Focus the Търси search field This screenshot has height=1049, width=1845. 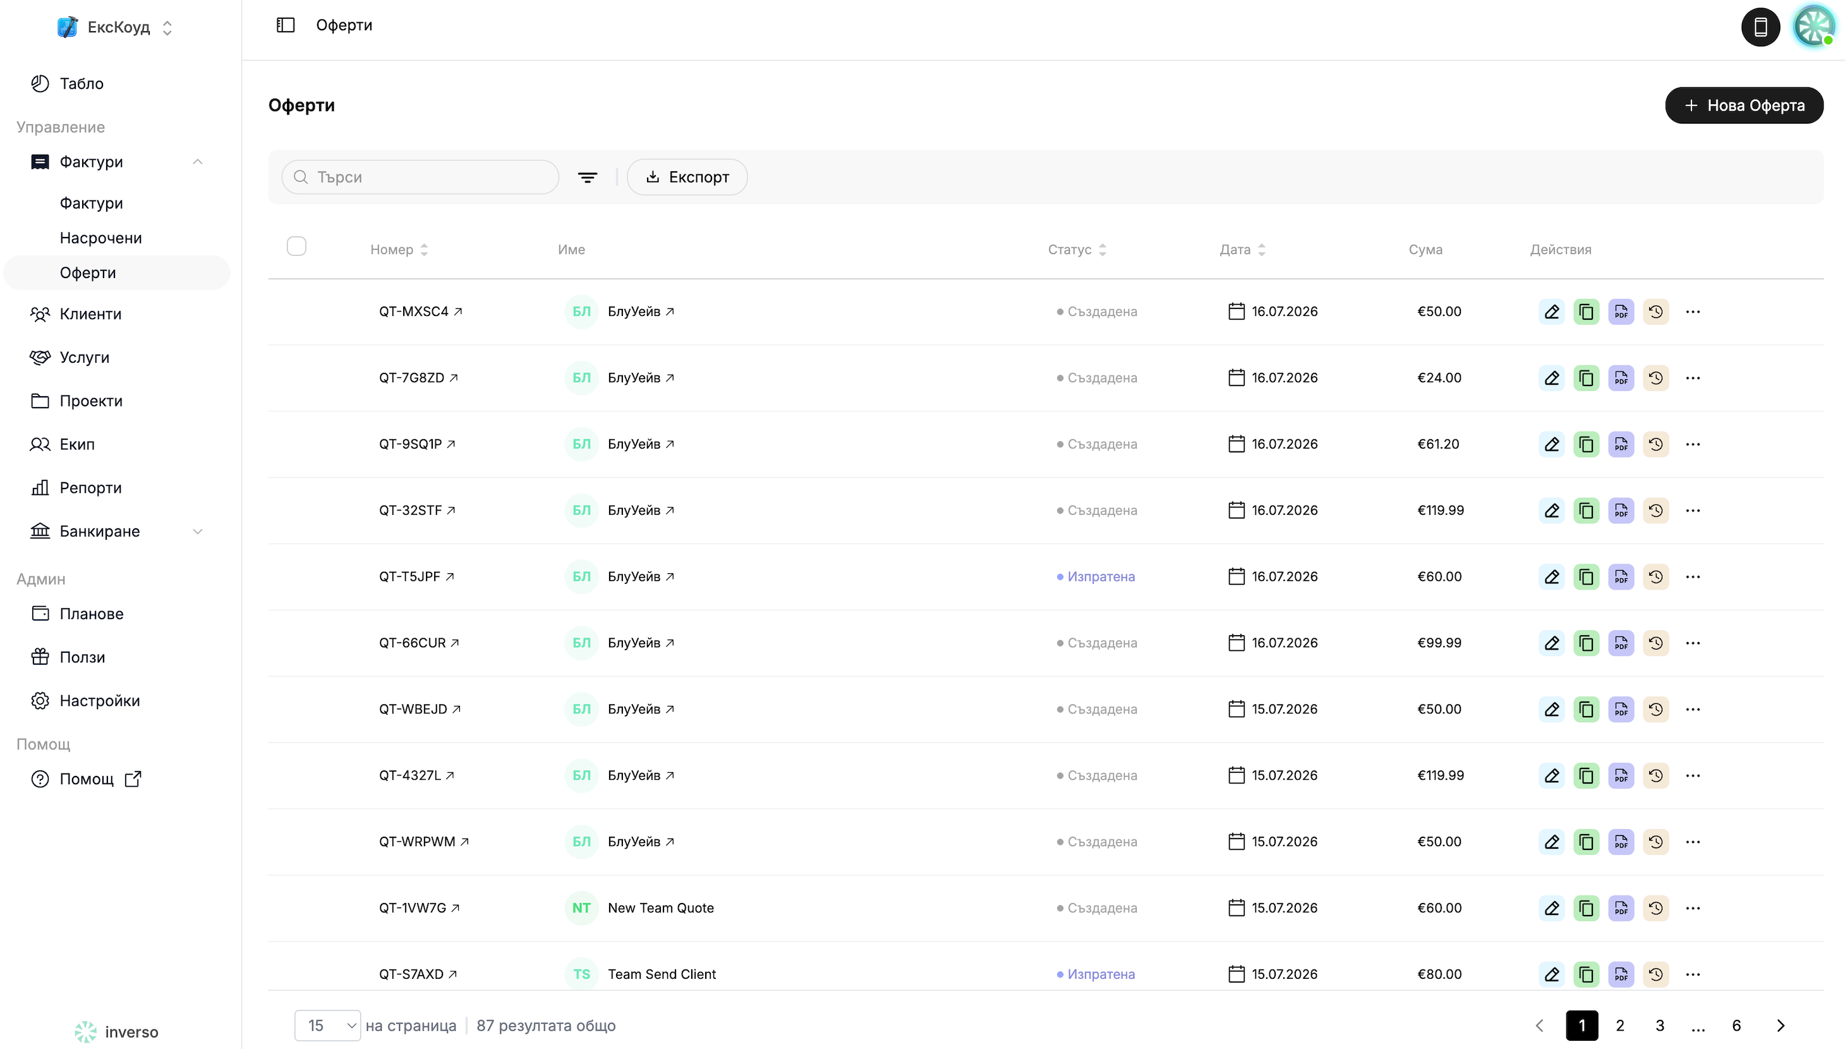tap(420, 177)
